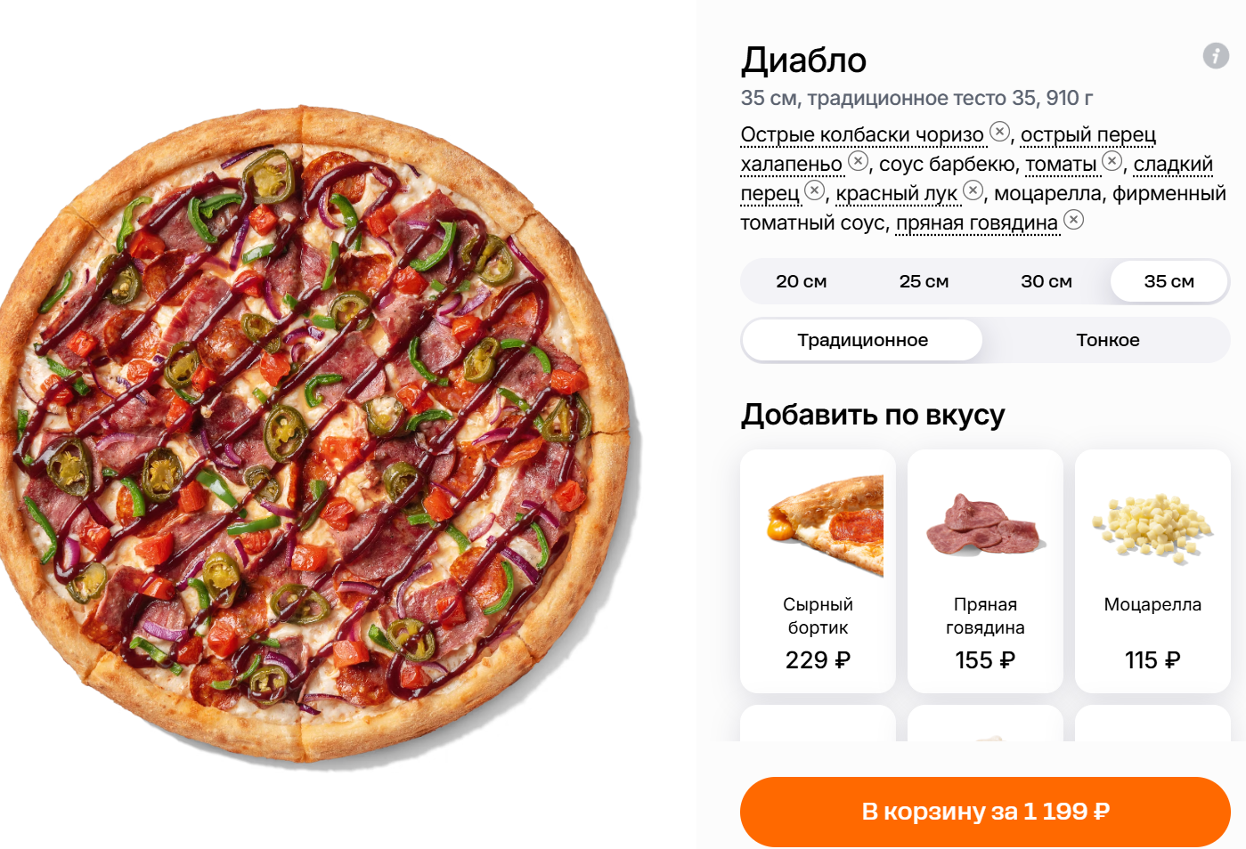Select the 35 см size option
Image resolution: width=1246 pixels, height=849 pixels.
click(x=1169, y=281)
